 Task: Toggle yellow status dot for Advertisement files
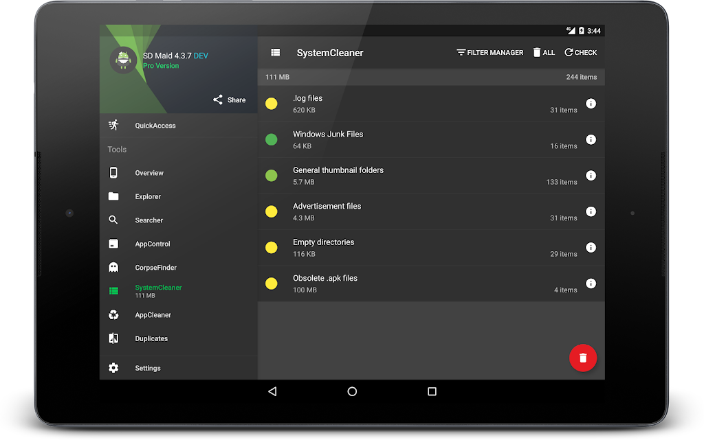(272, 211)
